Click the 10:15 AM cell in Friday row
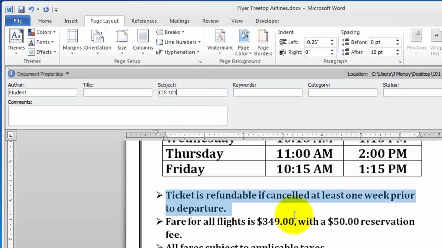This screenshot has width=442, height=248. 304,169
